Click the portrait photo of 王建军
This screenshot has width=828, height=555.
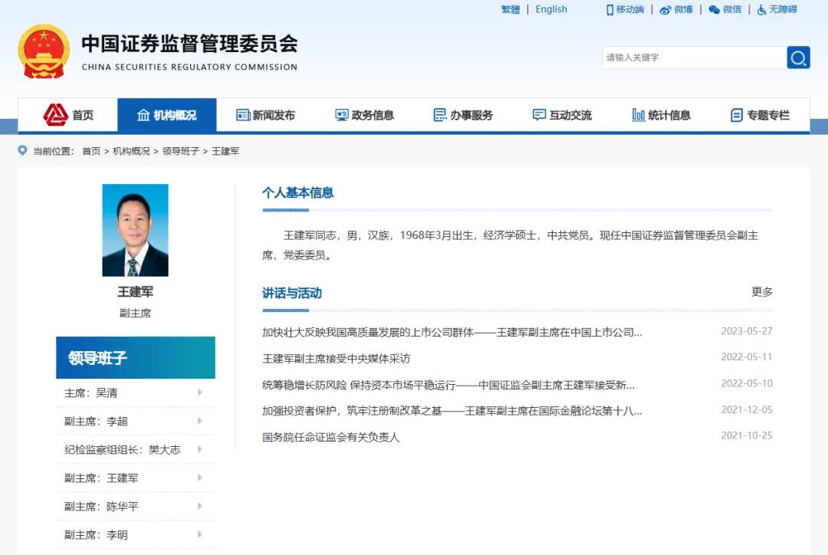tap(135, 230)
